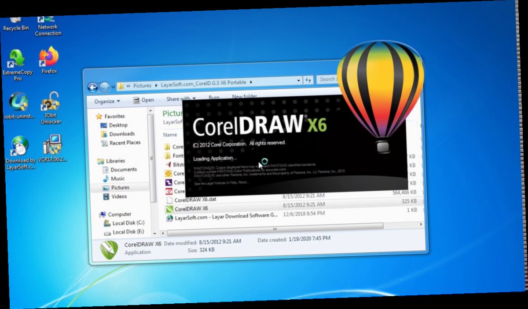Go back in the Explorer window
The height and width of the screenshot is (309, 528).
[93, 87]
